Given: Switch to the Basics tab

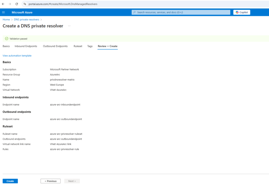Looking at the screenshot, I should click(6, 46).
